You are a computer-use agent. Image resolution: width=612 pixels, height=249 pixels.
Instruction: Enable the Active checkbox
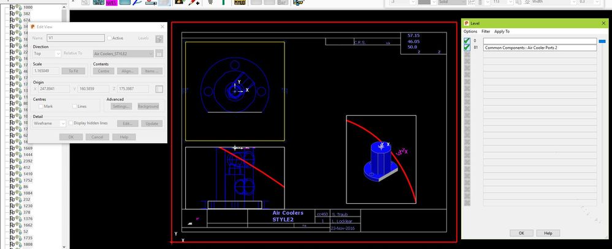click(110, 38)
